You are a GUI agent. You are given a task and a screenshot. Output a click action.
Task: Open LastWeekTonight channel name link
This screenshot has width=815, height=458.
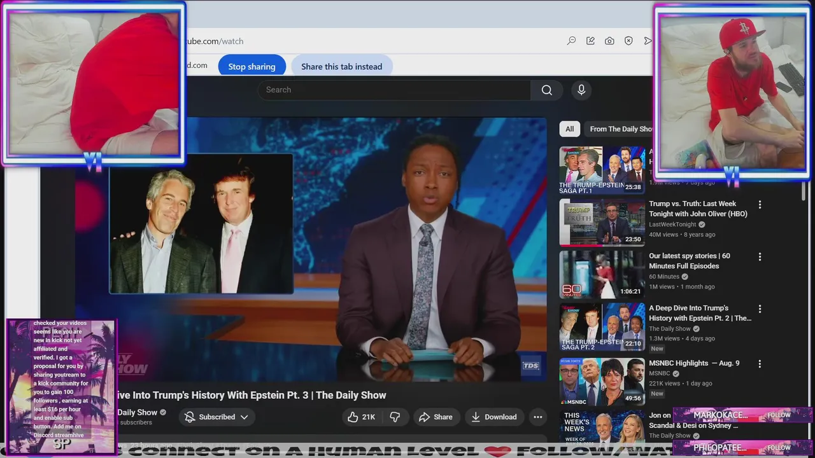point(672,225)
